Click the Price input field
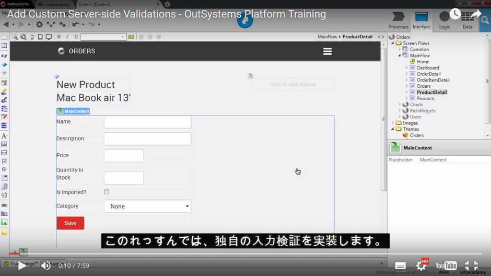 (x=124, y=156)
